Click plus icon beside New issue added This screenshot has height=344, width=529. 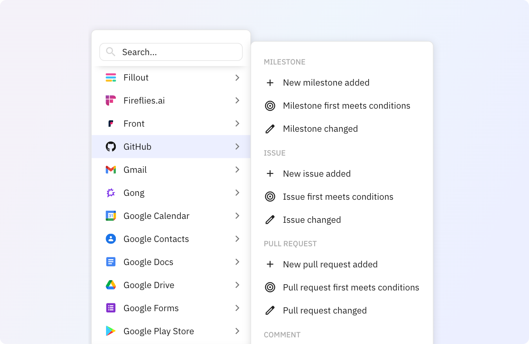coord(270,174)
